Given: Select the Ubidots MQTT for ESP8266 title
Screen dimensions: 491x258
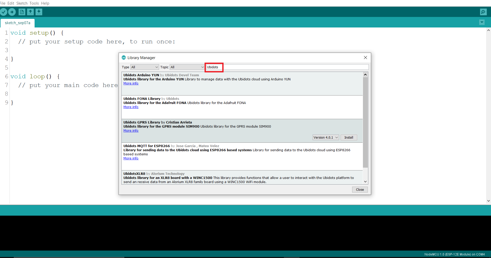Looking at the screenshot, I should pos(147,146).
